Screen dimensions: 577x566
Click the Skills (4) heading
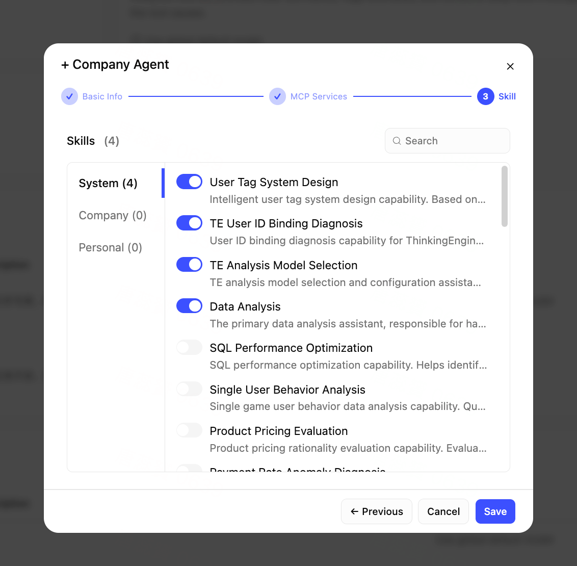coord(93,141)
